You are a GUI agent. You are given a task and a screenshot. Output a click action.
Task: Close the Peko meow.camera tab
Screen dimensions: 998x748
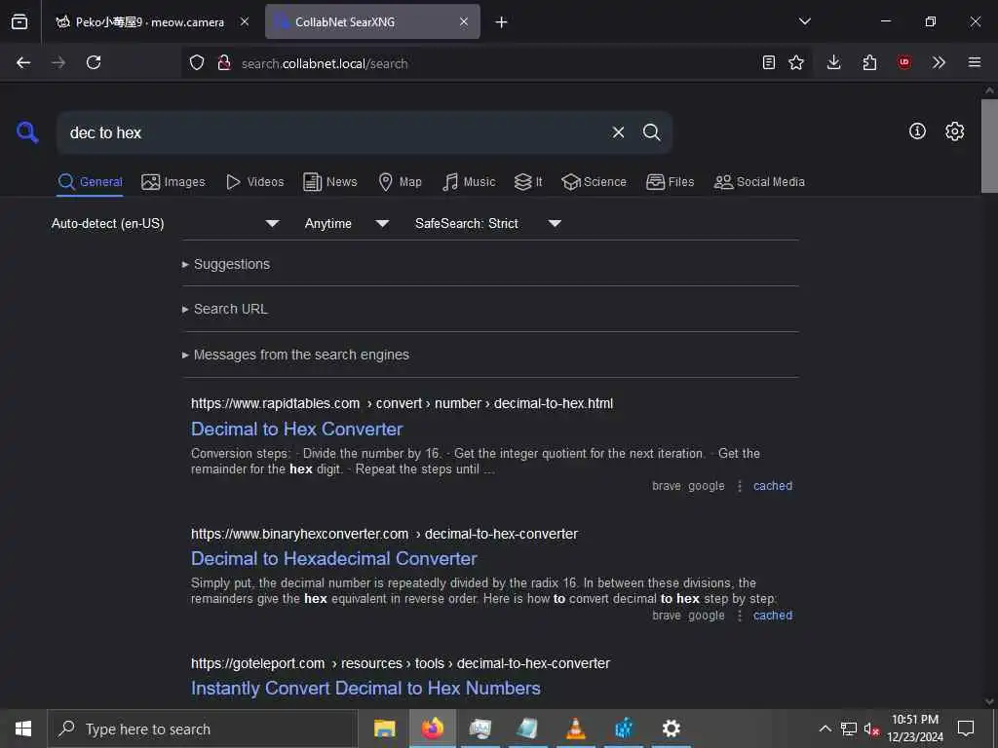click(x=245, y=21)
